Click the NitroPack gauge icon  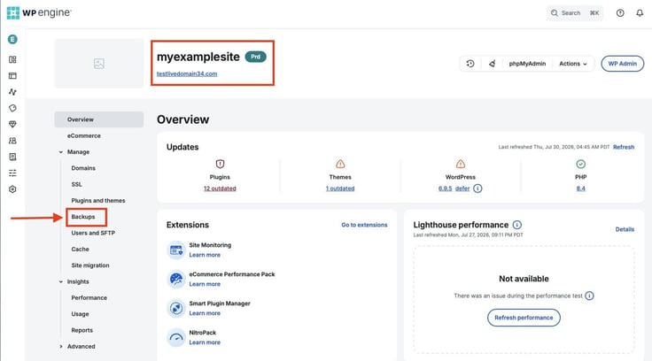coord(176,337)
